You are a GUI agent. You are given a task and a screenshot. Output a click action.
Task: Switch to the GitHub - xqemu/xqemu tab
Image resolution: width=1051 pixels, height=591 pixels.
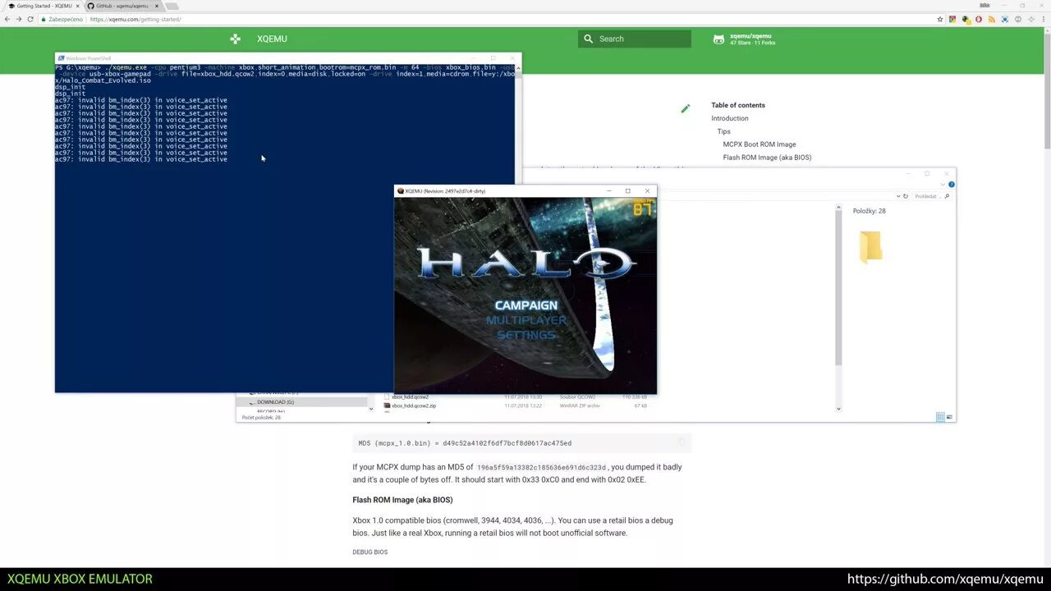(x=122, y=6)
